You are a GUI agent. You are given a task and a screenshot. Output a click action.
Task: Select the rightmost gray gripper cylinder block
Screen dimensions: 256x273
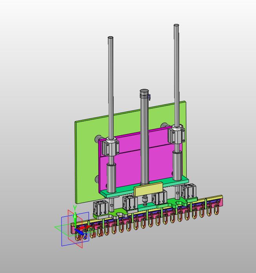(189, 191)
